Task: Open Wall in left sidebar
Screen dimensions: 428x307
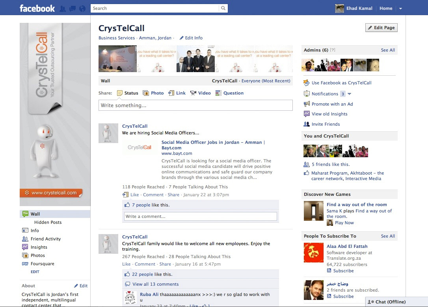Action: click(55, 214)
